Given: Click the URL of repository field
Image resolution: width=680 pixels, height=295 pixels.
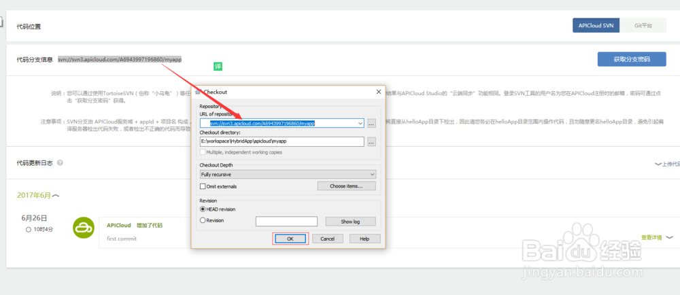Looking at the screenshot, I should (282, 124).
